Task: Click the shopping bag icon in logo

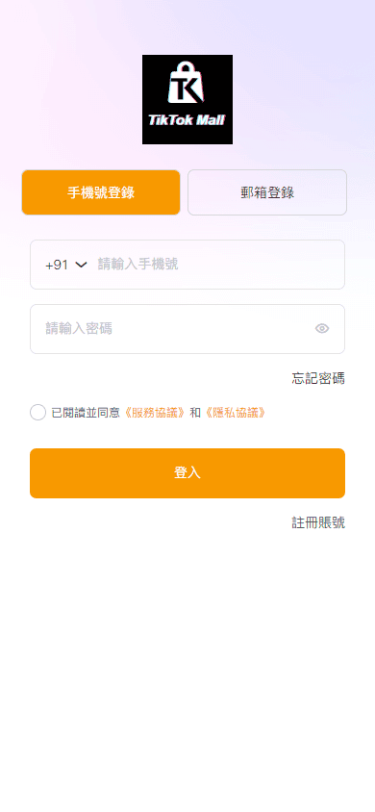Action: (x=186, y=82)
